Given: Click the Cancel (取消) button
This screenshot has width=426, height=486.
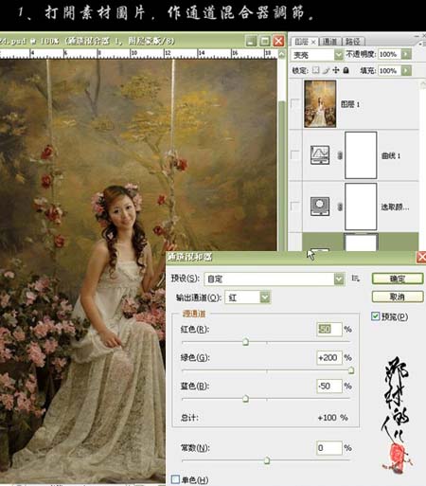Looking at the screenshot, I should (398, 297).
